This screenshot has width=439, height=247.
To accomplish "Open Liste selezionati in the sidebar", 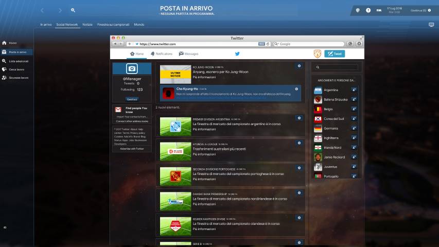I will coord(19,61).
